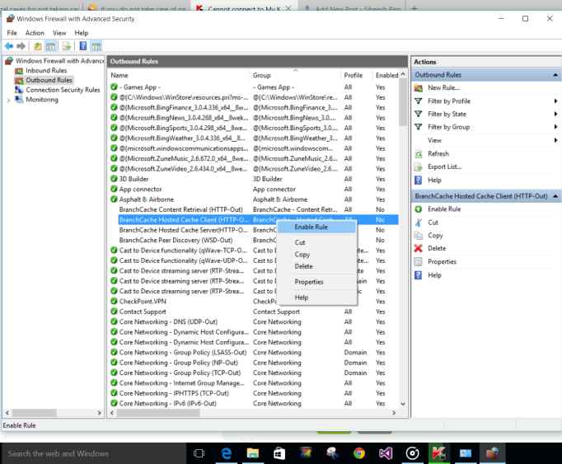
Task: Select Outbound Rules in the tree
Action: tap(49, 80)
